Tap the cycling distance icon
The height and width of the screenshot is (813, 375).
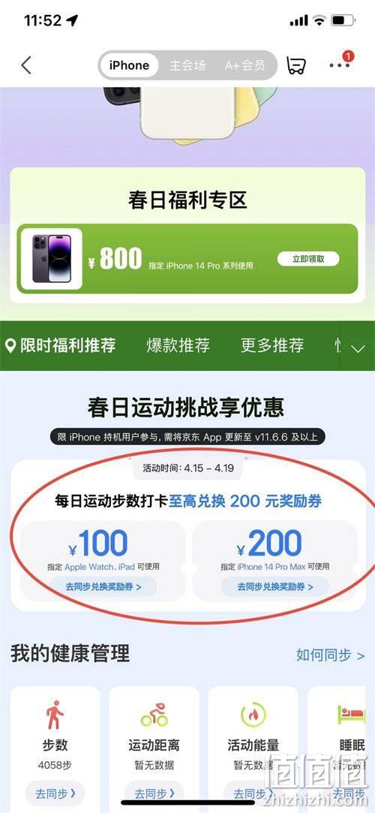click(x=154, y=715)
